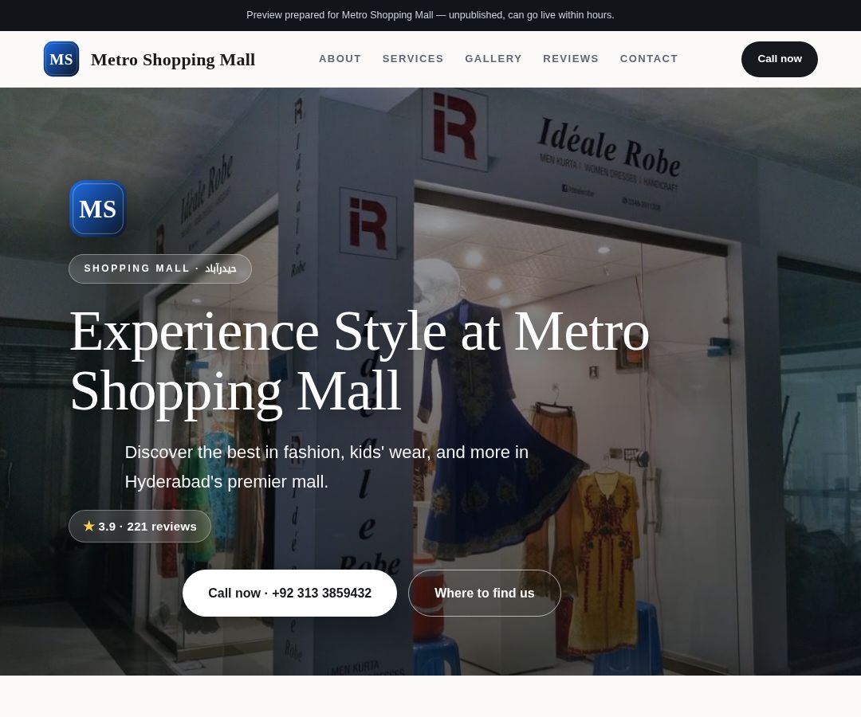Click the Where to find us button
The height and width of the screenshot is (717, 861).
485,593
